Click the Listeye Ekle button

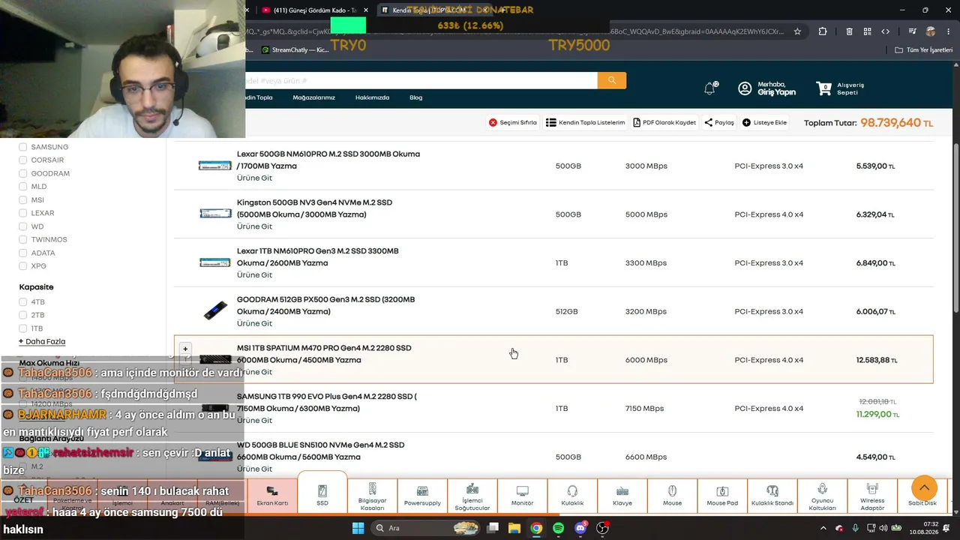point(765,122)
